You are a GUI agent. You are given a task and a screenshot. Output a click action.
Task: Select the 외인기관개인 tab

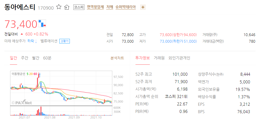(x=179, y=58)
